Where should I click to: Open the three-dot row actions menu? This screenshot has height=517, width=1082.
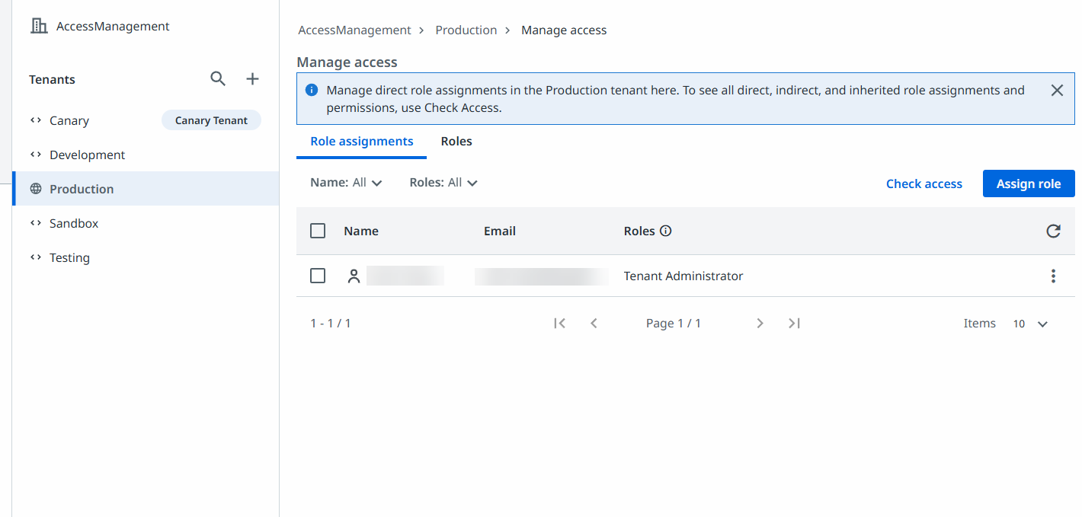click(x=1053, y=276)
